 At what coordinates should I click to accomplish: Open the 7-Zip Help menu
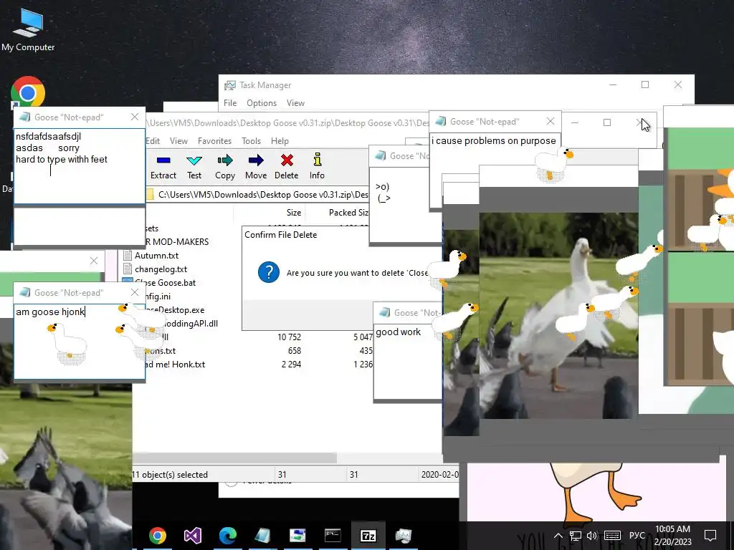tap(280, 141)
